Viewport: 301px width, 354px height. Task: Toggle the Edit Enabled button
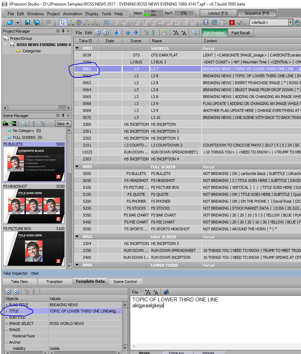[x=214, y=33]
